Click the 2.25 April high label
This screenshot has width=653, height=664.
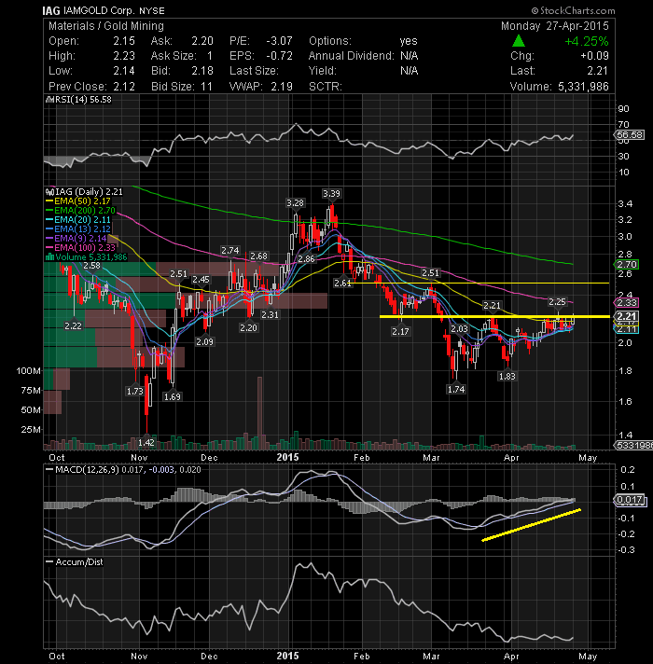click(557, 301)
